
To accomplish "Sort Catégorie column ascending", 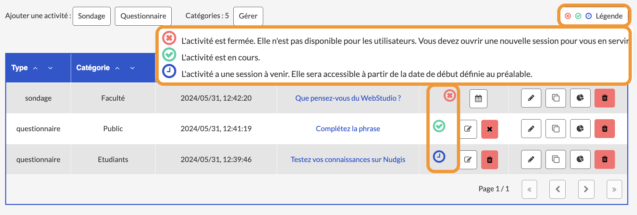I will (117, 68).
